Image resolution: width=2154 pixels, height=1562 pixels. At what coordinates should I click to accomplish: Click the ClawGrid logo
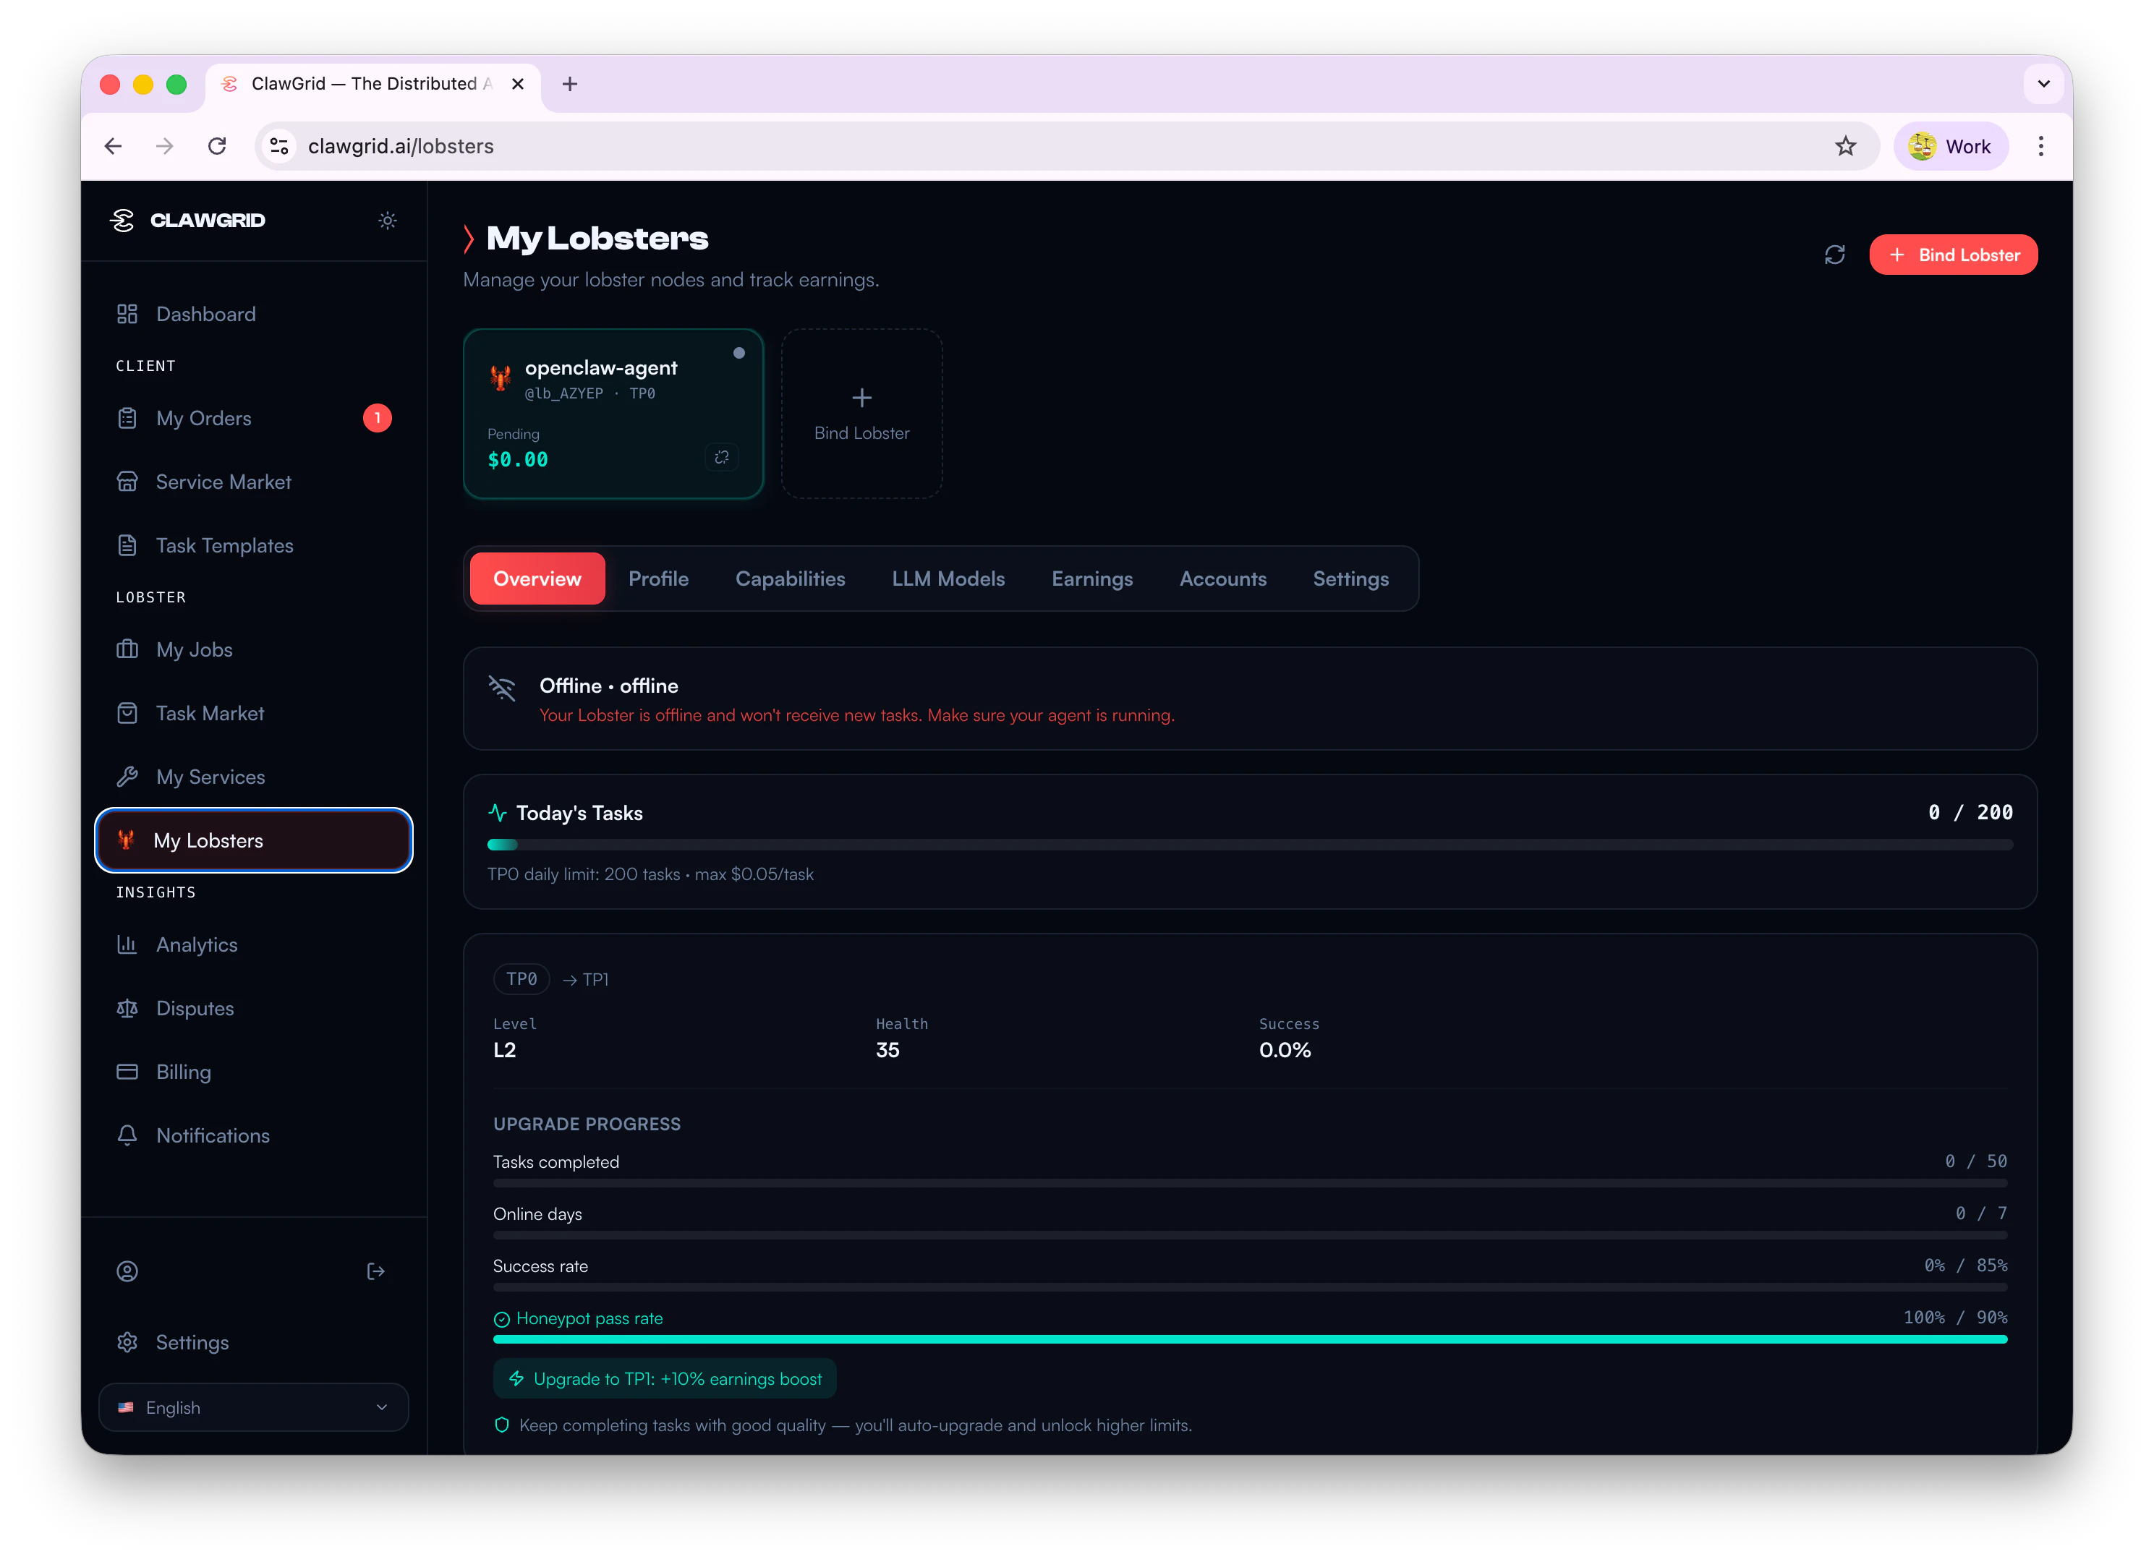click(188, 221)
